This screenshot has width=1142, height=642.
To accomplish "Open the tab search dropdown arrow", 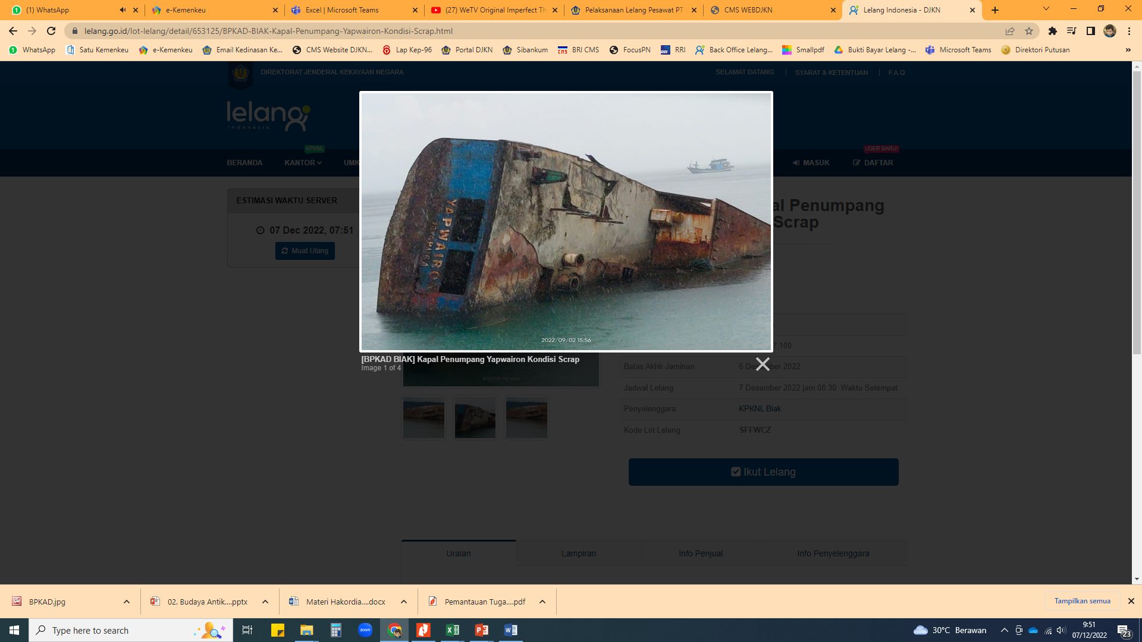I will [x=1046, y=9].
